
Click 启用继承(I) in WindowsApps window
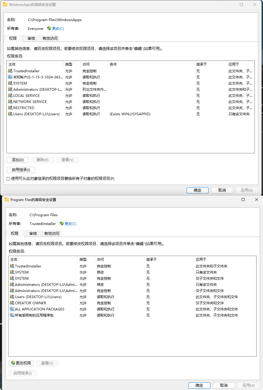21,170
